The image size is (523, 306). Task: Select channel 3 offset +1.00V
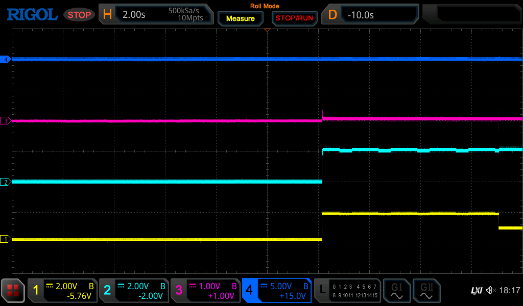click(x=221, y=296)
